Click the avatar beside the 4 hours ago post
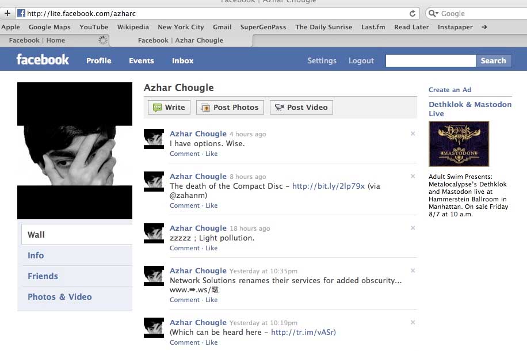 pyautogui.click(x=154, y=139)
